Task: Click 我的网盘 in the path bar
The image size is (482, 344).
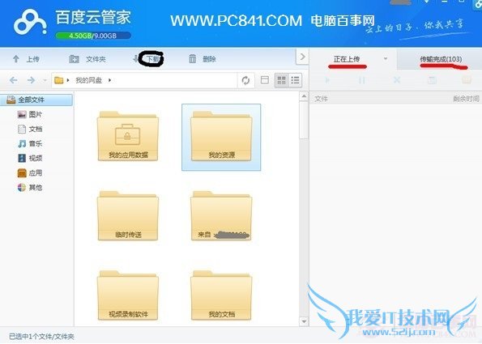Action: (x=88, y=80)
